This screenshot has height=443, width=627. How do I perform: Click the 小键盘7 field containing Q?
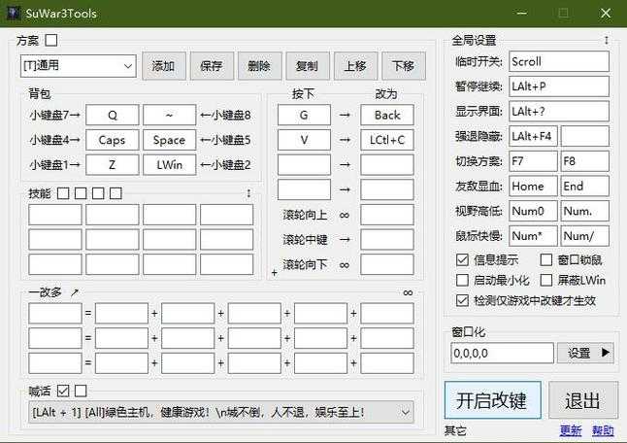(x=113, y=116)
